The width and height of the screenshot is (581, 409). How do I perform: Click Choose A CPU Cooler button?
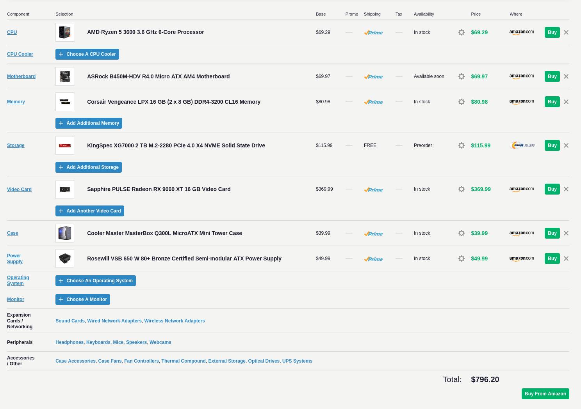pyautogui.click(x=87, y=54)
